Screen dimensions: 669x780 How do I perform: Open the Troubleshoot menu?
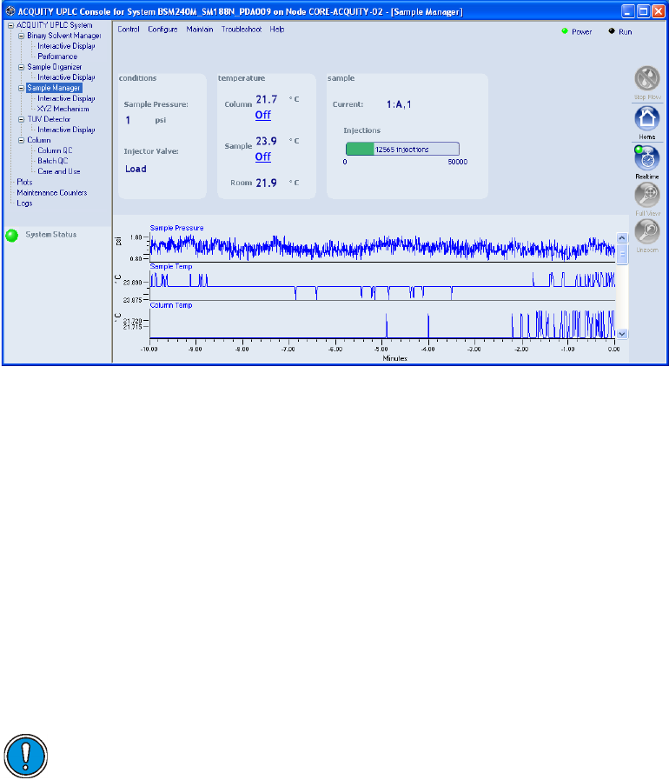pos(241,30)
